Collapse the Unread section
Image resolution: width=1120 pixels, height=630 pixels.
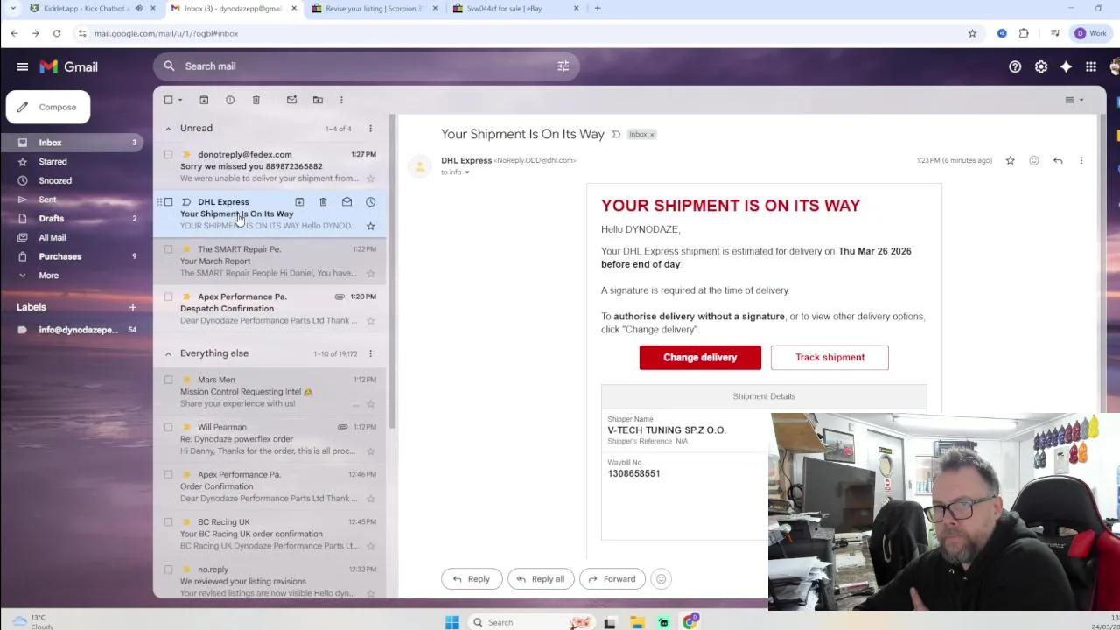point(168,129)
